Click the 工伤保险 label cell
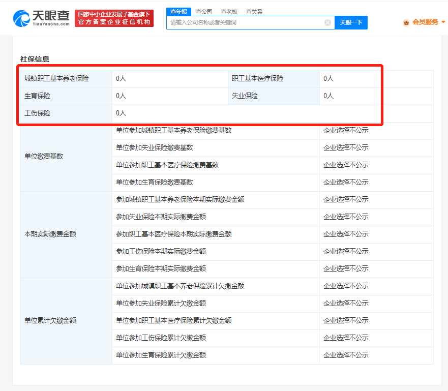This screenshot has height=391, width=448. click(x=37, y=113)
